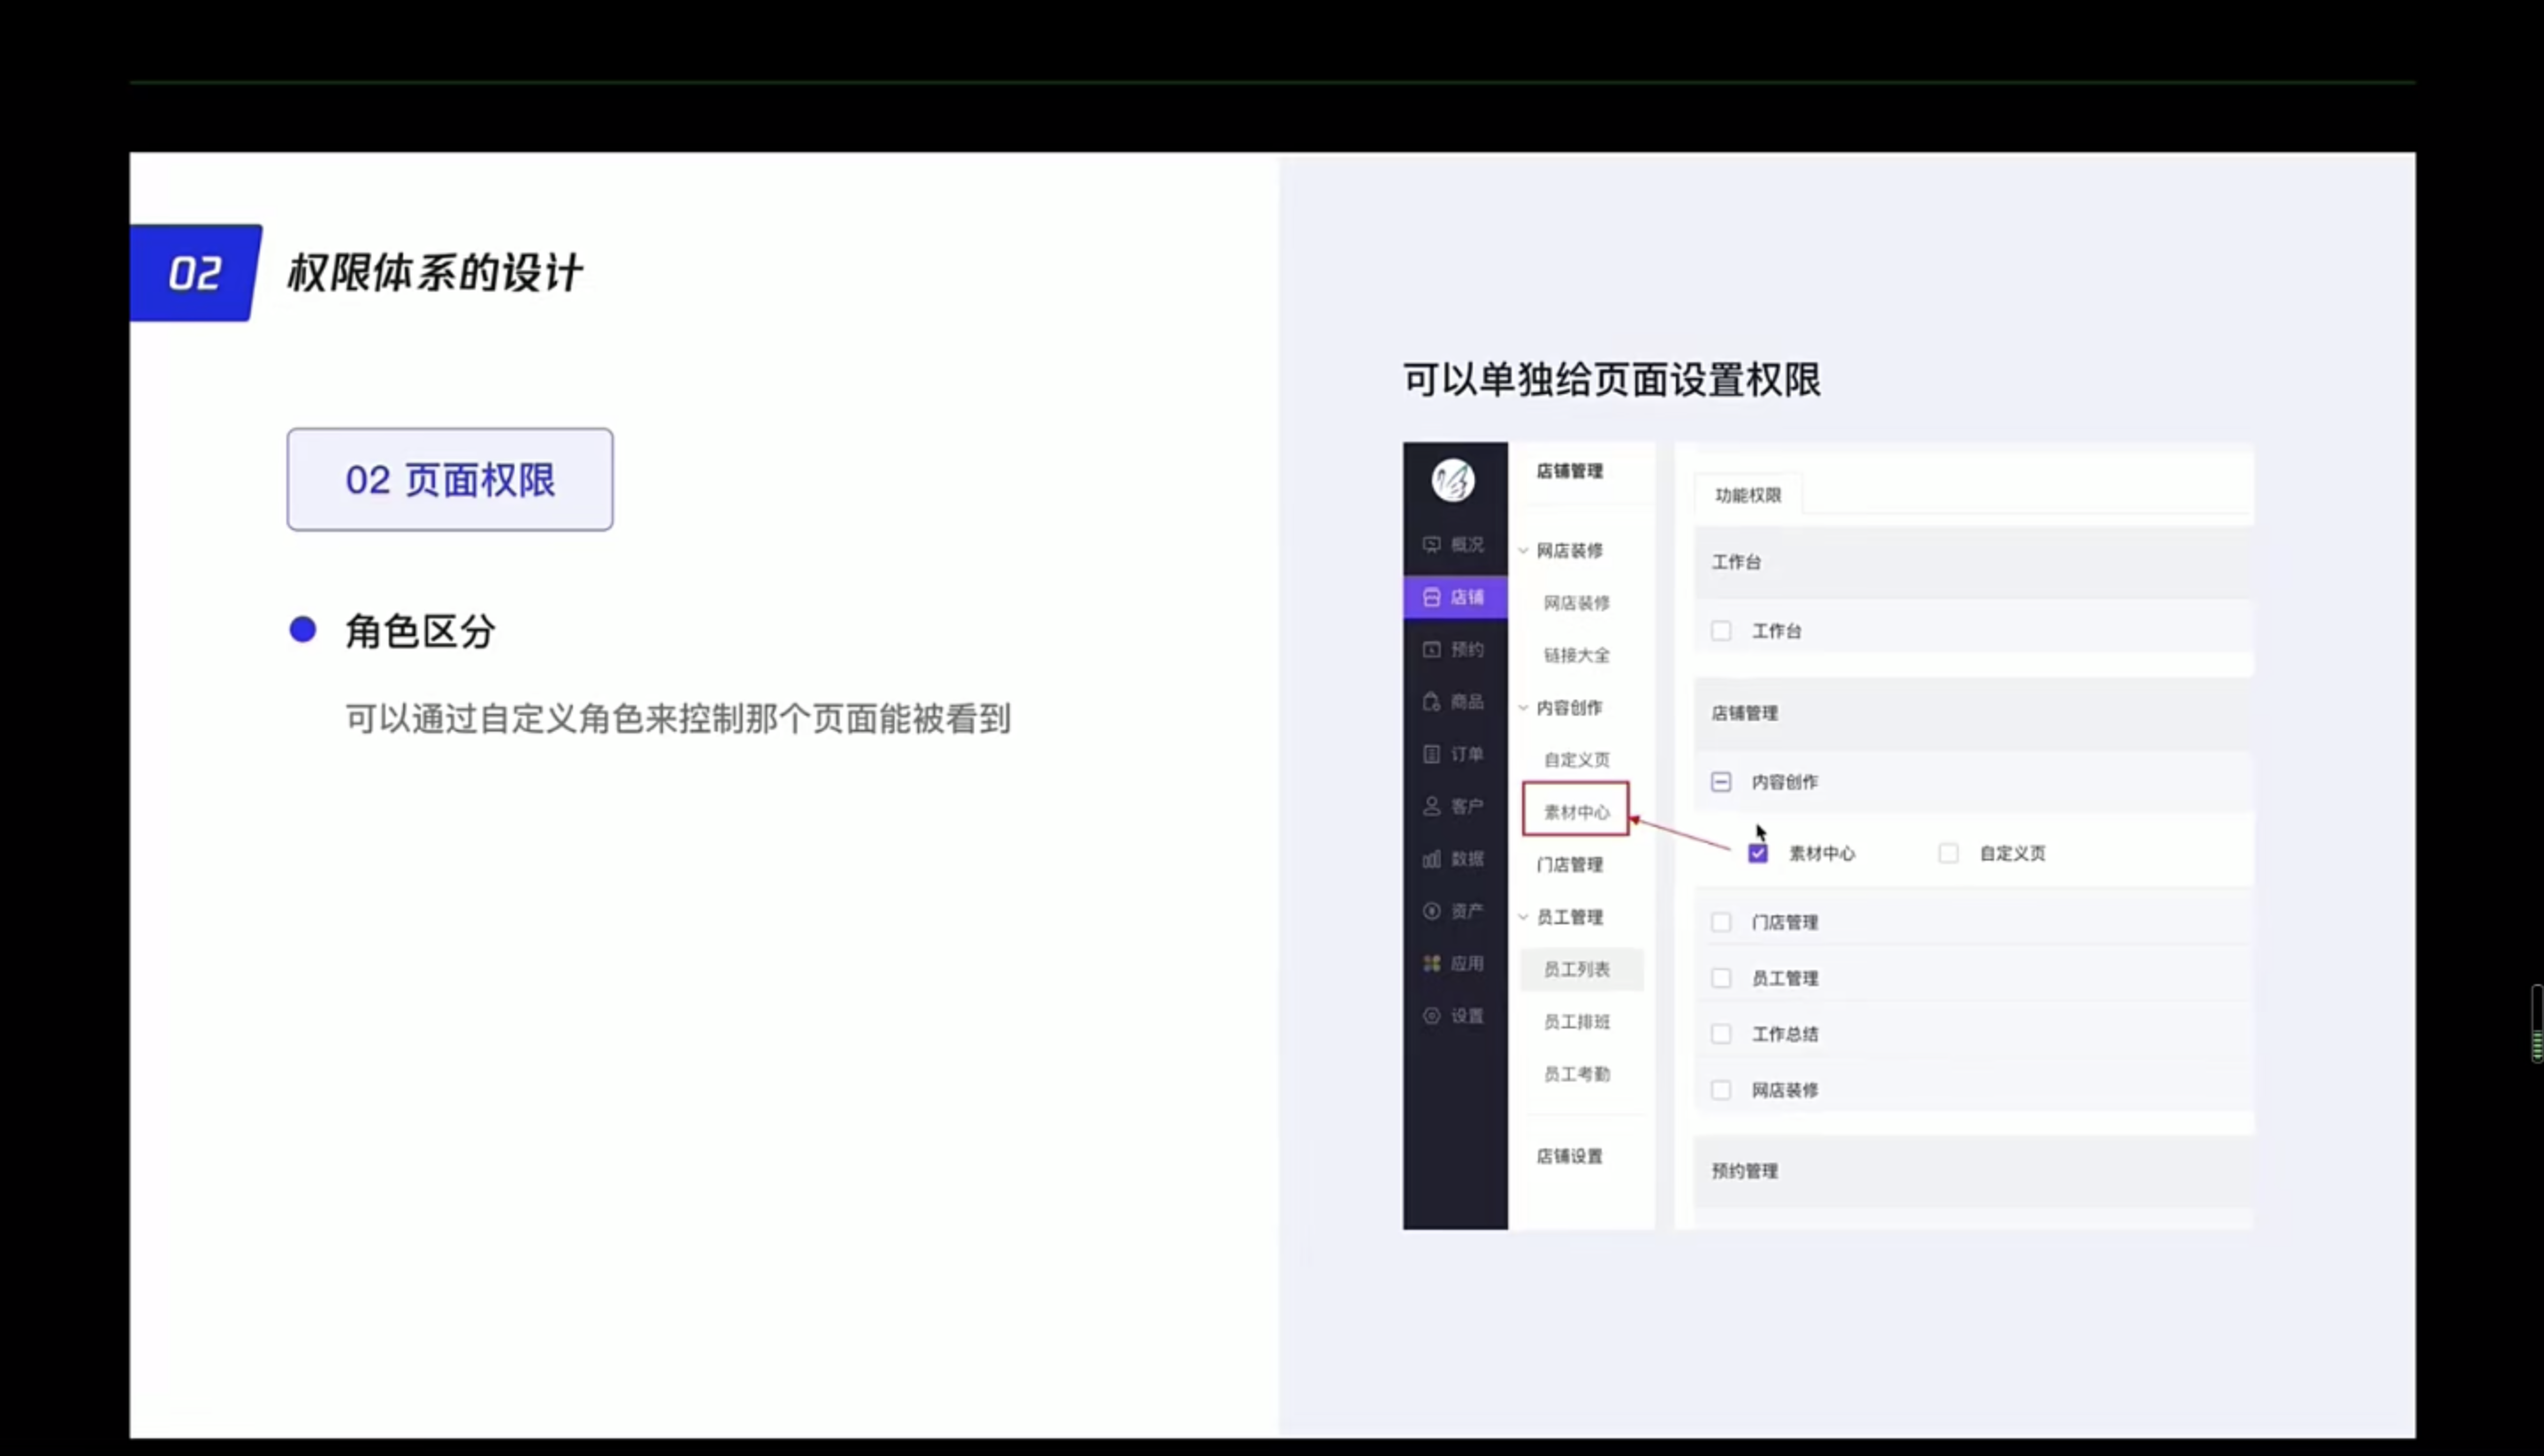Collapse the 内容创作 group chevron in submenu
The image size is (2544, 1456).
point(1524,708)
